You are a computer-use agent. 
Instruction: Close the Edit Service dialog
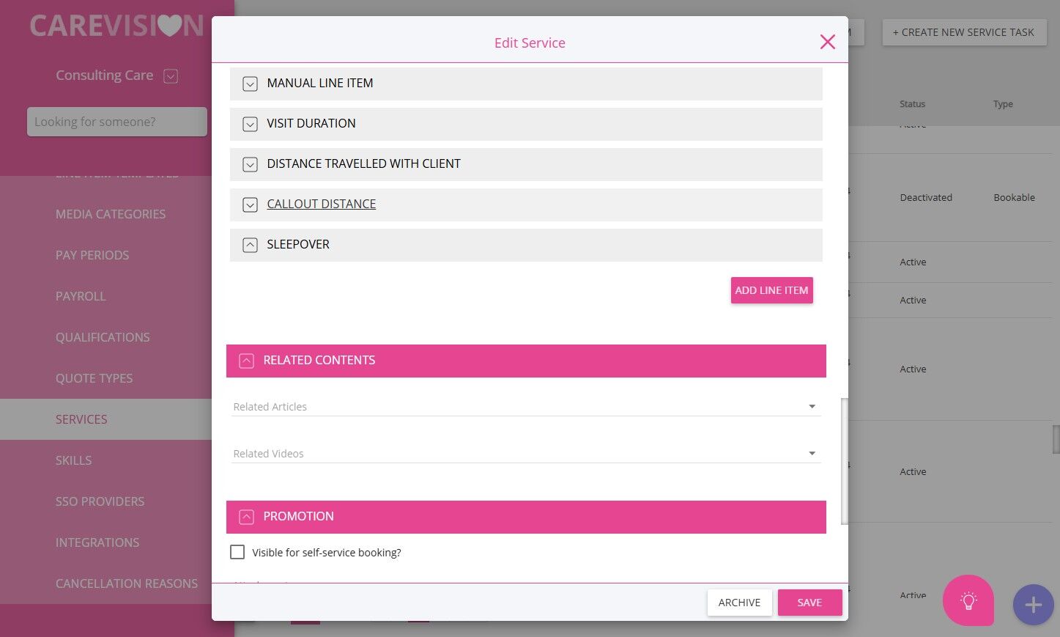(x=827, y=42)
